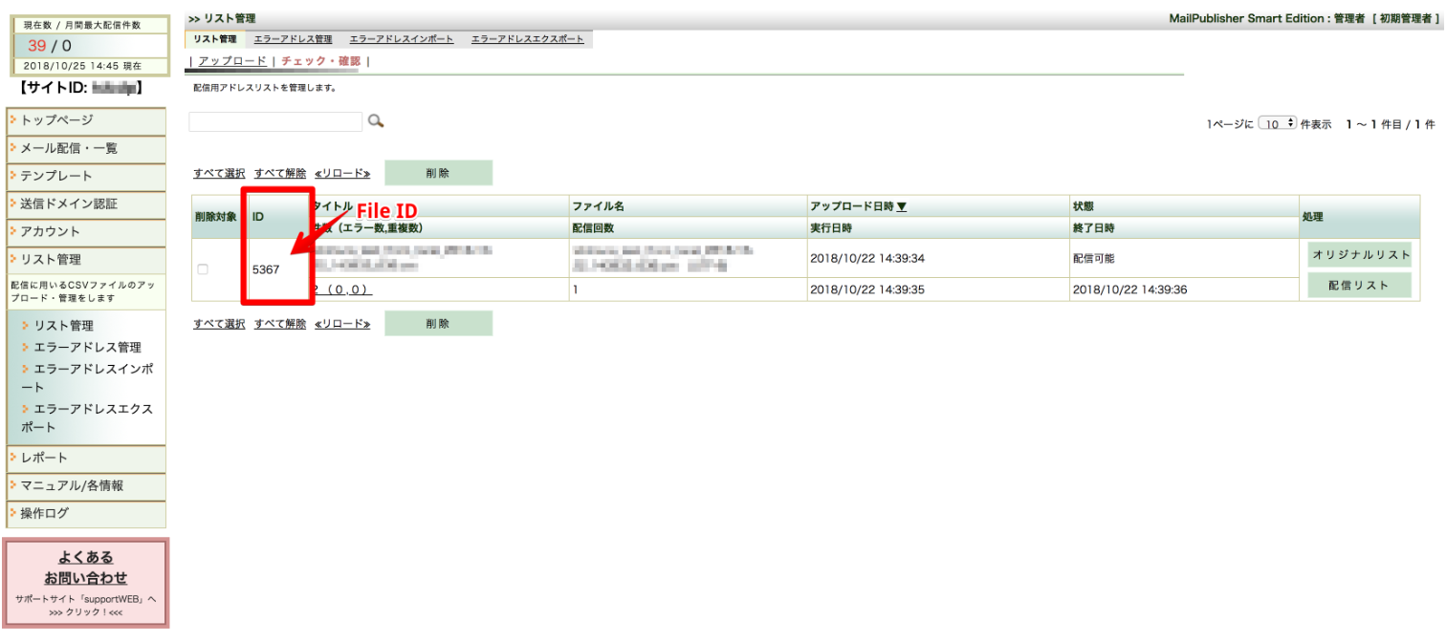Image resolution: width=1446 pixels, height=642 pixels.
Task: Click the magnifying glass search icon
Action: click(x=376, y=121)
